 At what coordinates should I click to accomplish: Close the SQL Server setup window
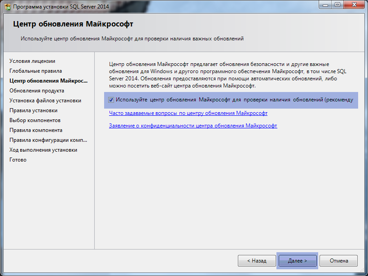355,4
